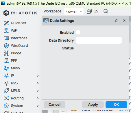
Task: Click the Interfaces card icon
Action: 6,38
